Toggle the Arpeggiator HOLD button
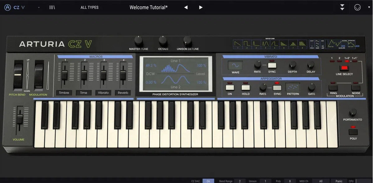 [x=246, y=87]
